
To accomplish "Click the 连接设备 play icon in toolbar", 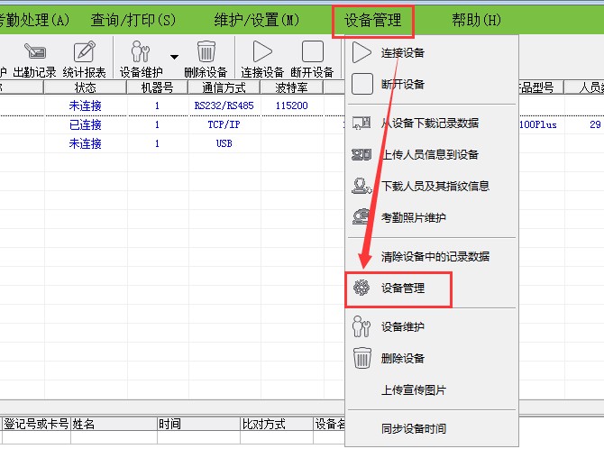I will pos(262,60).
